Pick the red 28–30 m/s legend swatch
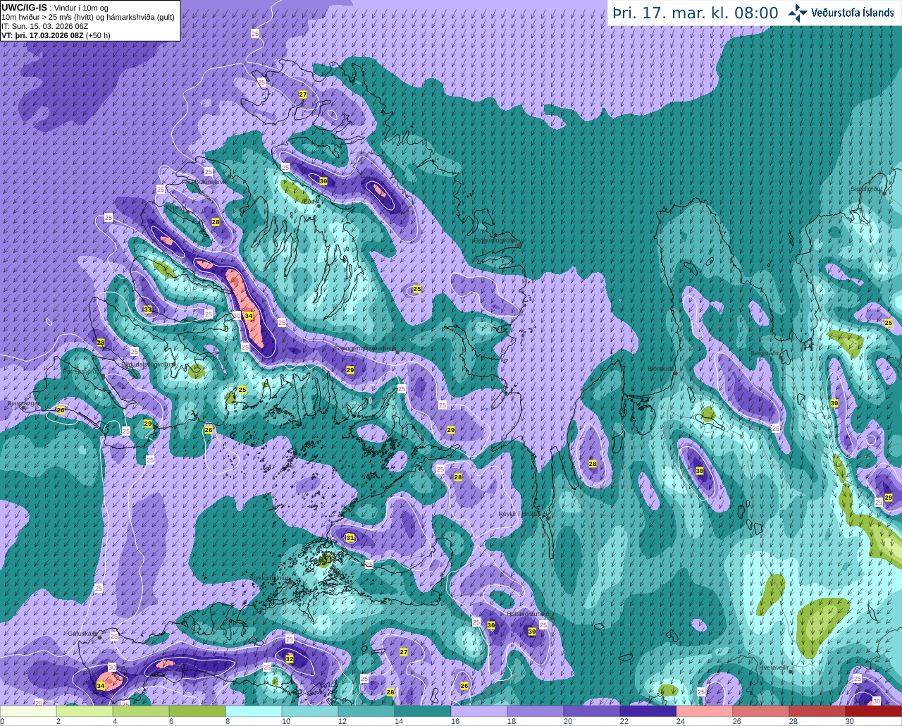This screenshot has height=726, width=902. [817, 712]
